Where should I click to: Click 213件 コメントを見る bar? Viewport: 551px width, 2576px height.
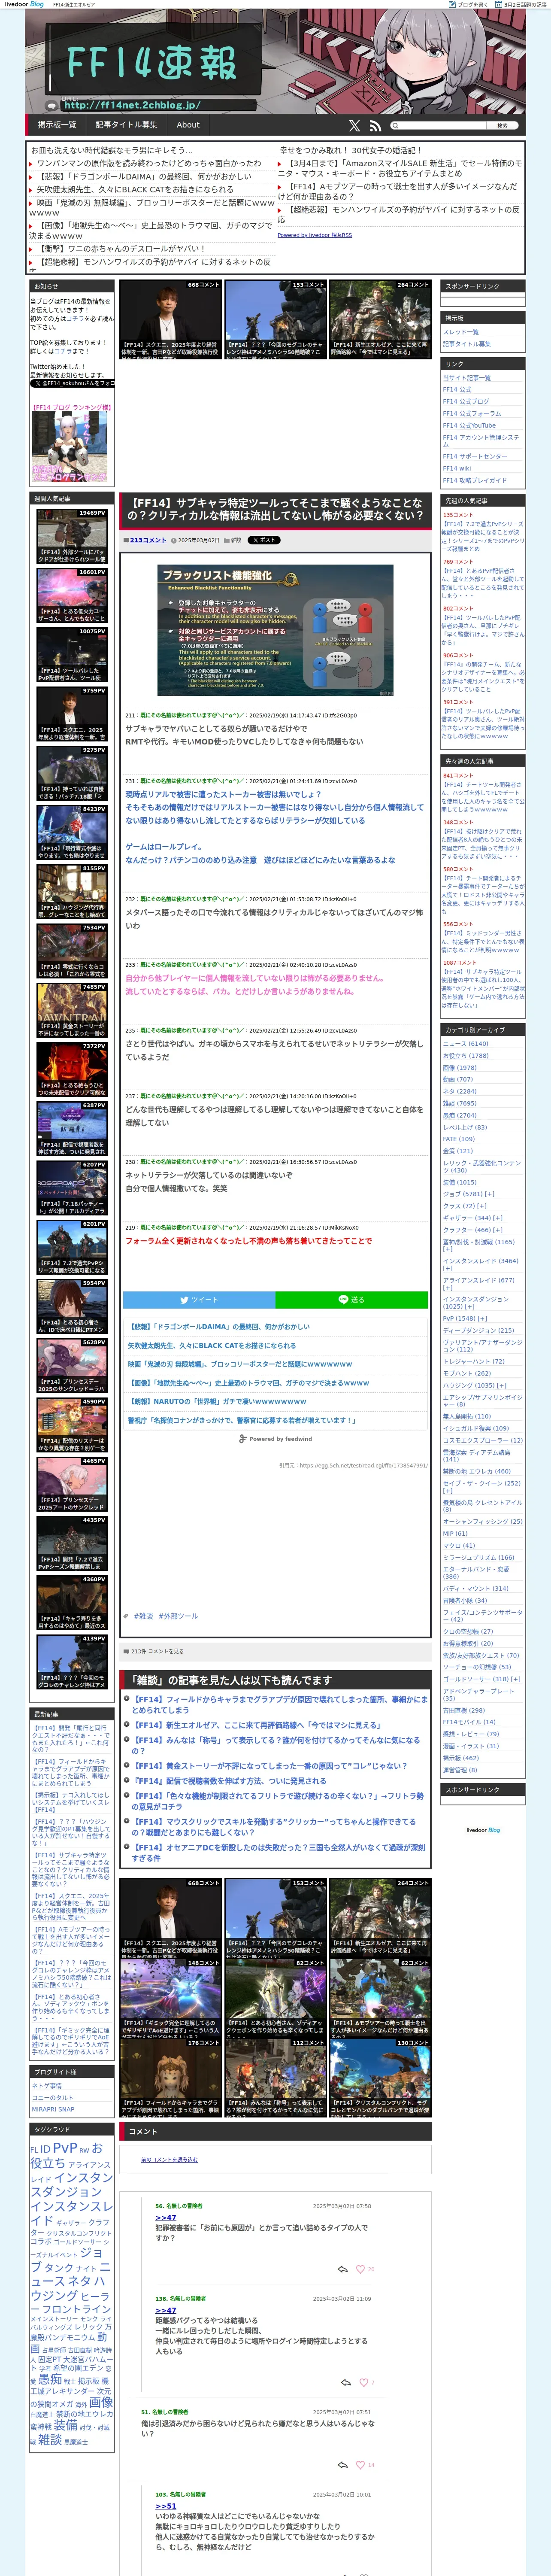coord(276,1651)
